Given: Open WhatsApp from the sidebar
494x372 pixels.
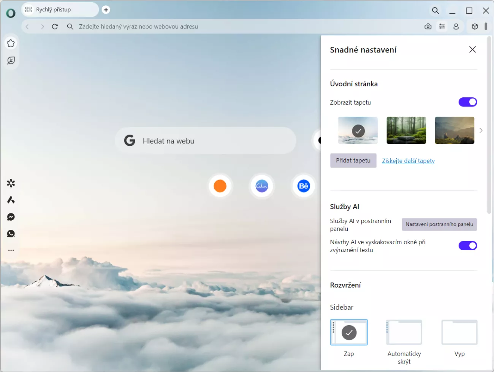Looking at the screenshot, I should (11, 234).
